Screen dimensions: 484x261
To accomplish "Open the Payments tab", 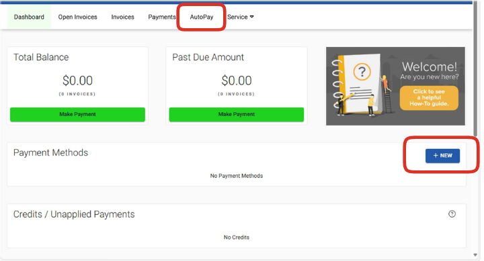I will [x=162, y=17].
